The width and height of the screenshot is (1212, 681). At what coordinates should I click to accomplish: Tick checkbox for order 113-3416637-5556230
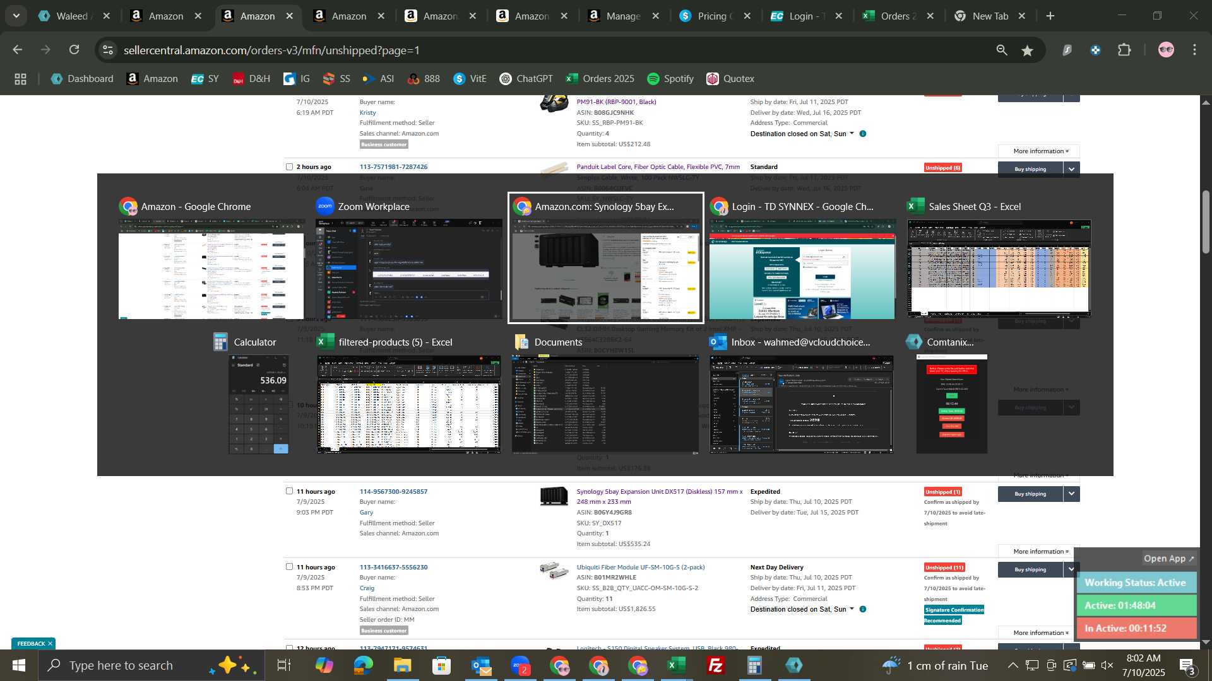(289, 567)
